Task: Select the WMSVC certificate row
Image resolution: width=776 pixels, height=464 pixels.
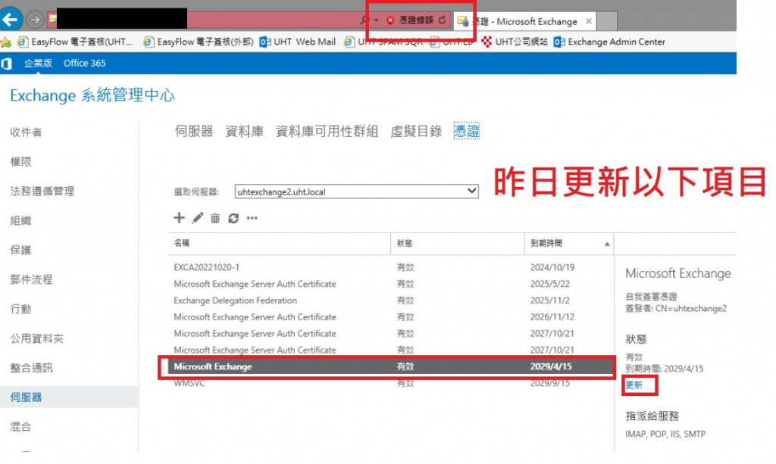Action: (391, 383)
